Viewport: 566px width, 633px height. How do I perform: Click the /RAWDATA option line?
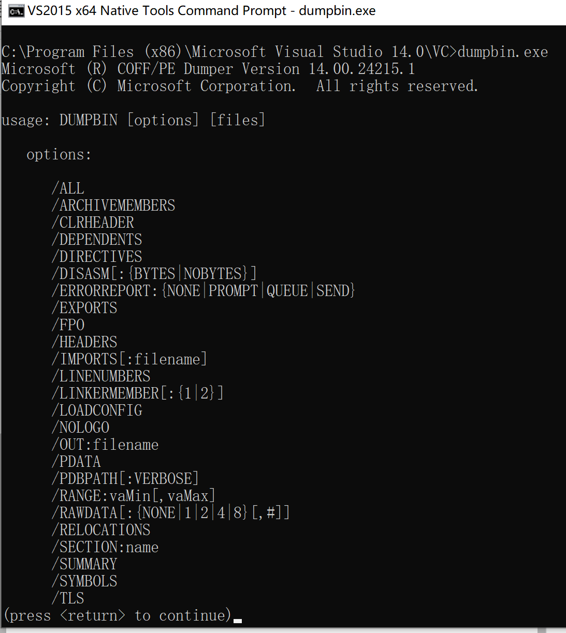coord(170,512)
